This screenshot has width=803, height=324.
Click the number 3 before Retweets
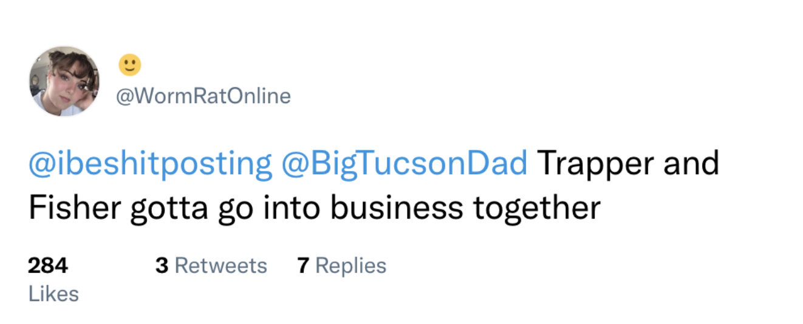point(162,266)
